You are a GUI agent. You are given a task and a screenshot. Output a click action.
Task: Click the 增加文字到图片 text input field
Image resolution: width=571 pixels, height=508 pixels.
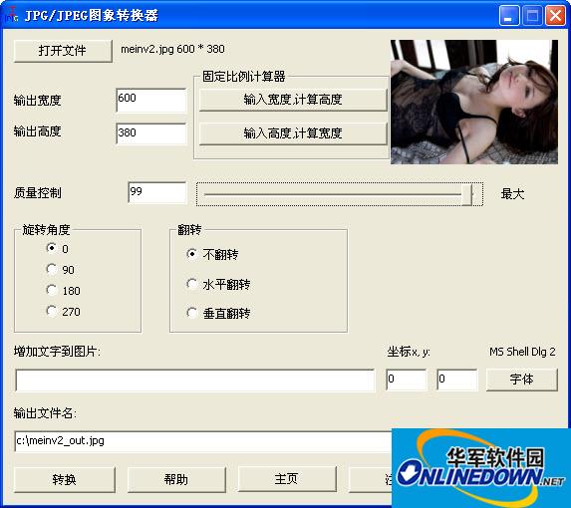[x=195, y=381]
